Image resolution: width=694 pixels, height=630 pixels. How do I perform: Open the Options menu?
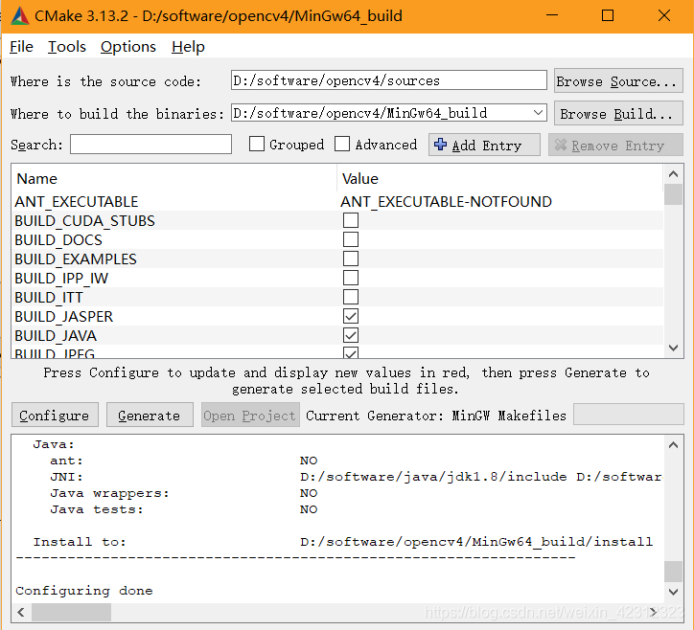coord(127,46)
